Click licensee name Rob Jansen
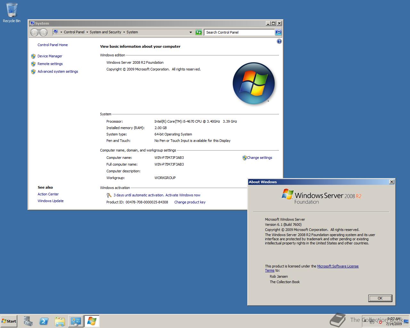The width and height of the screenshot is (410, 328). tap(279, 276)
